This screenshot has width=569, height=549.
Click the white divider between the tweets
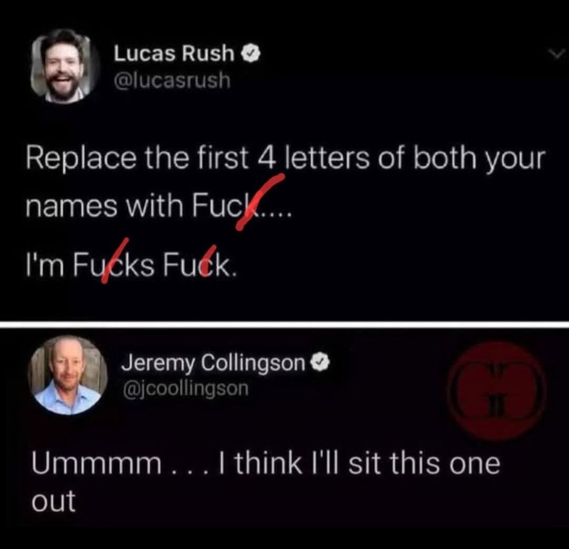click(x=284, y=325)
